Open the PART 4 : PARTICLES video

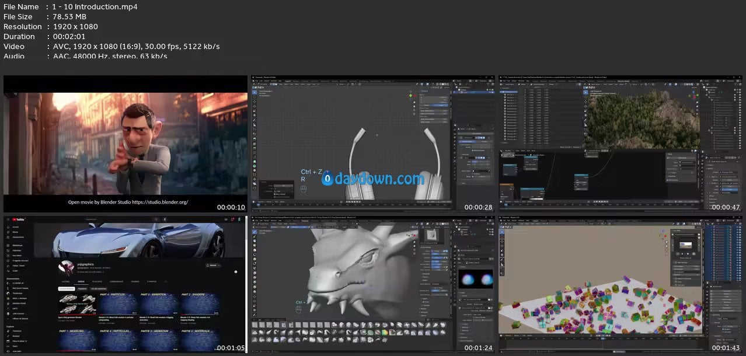pyautogui.click(x=118, y=304)
